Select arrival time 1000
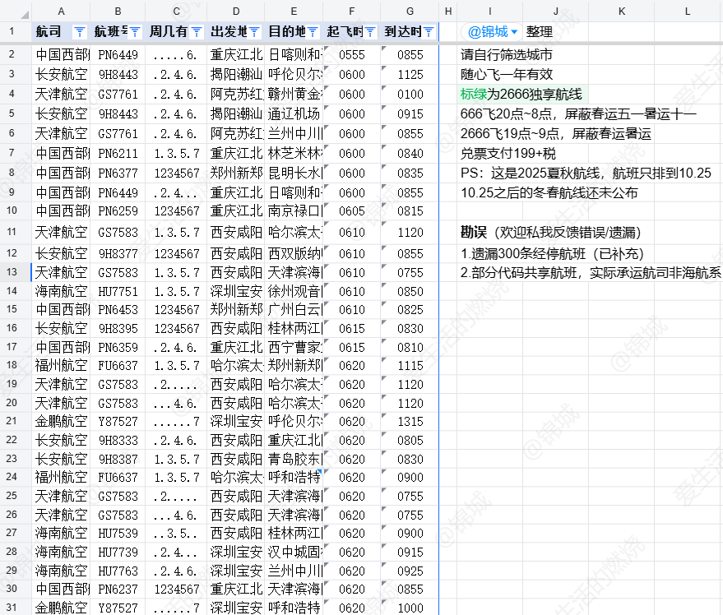Image resolution: width=723 pixels, height=615 pixels. pos(410,608)
